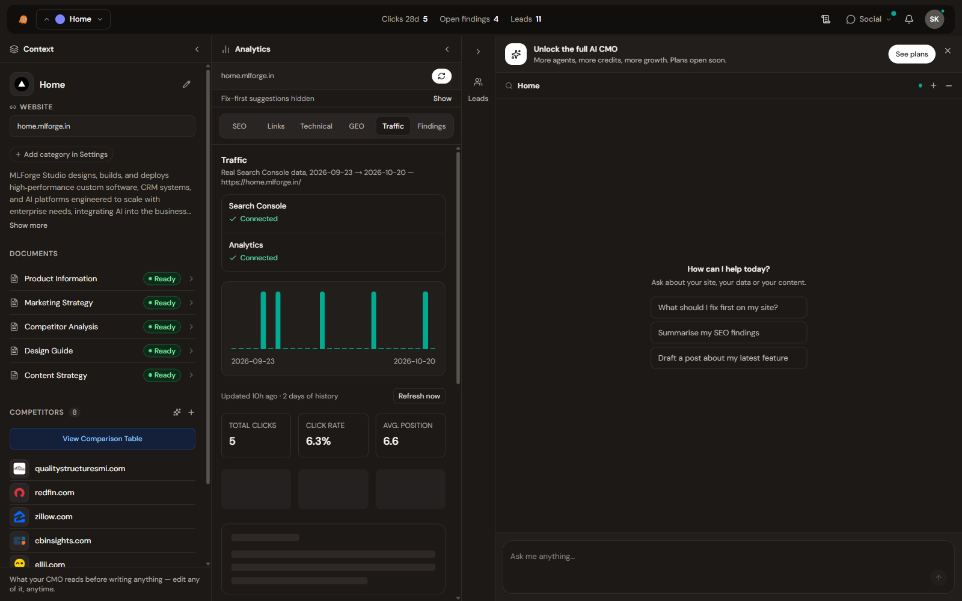Open the document list icon in top bar

pos(826,19)
